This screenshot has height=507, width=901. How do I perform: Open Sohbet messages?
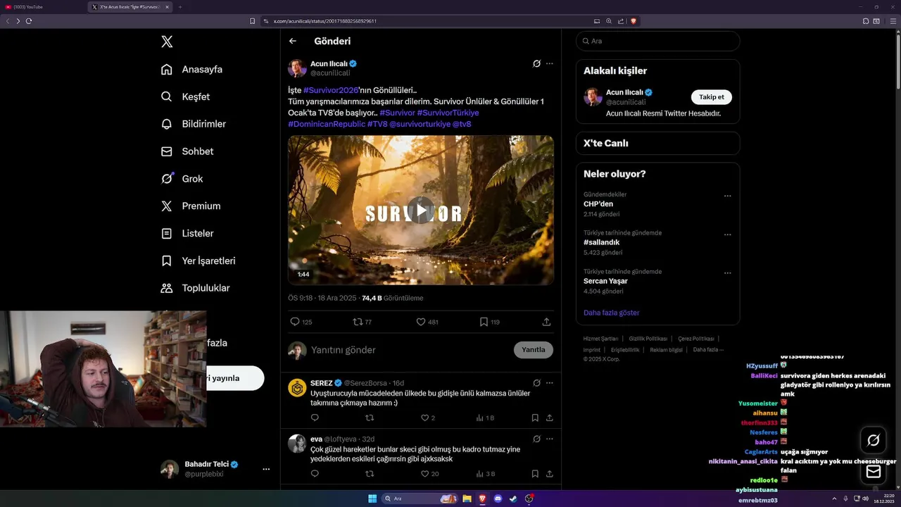(x=187, y=151)
